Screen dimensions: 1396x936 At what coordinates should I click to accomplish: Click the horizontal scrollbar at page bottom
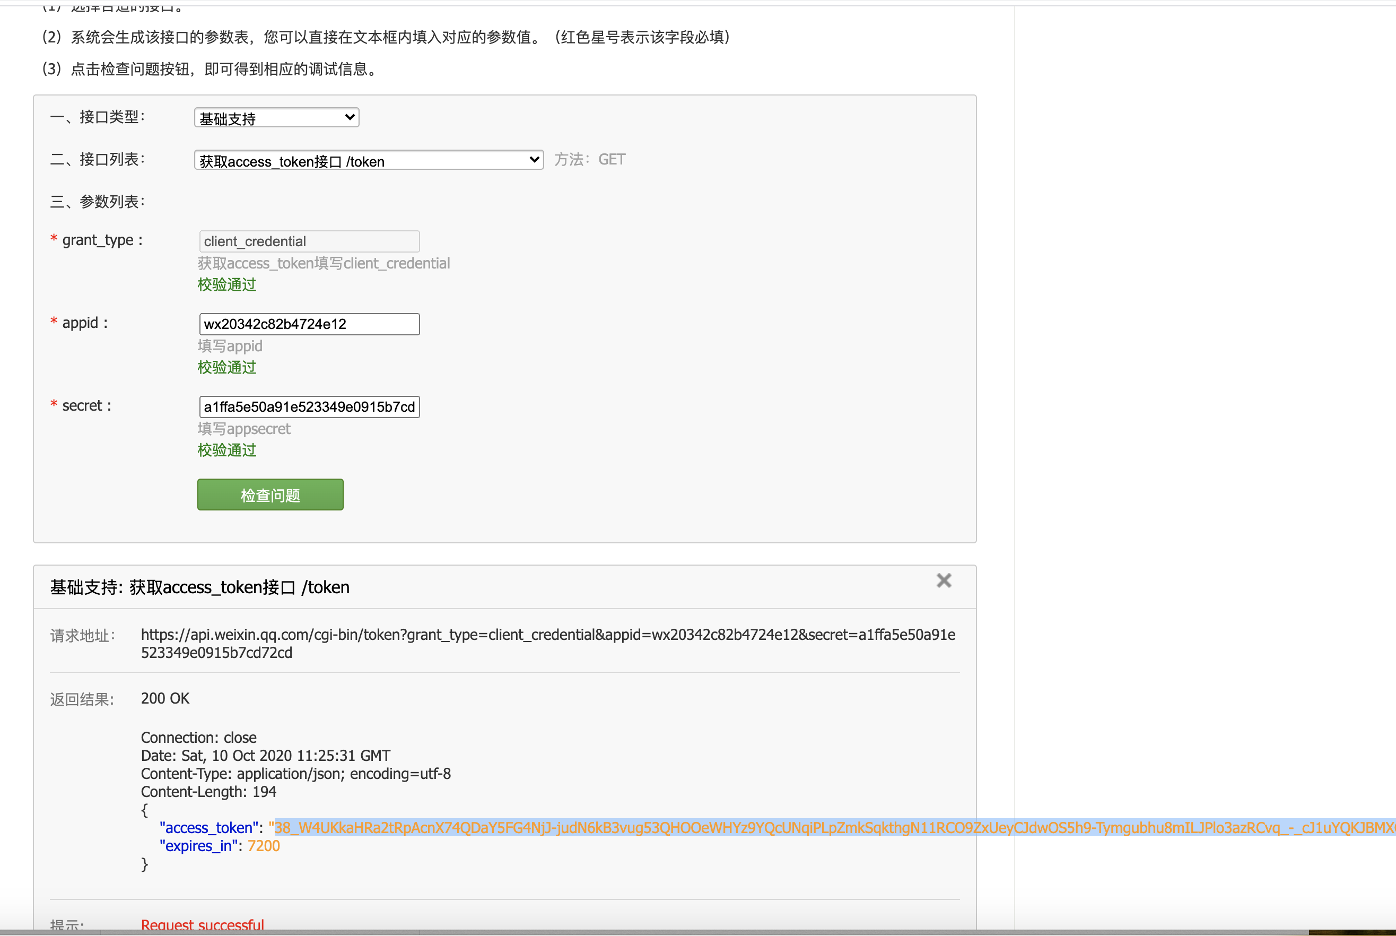tap(656, 932)
